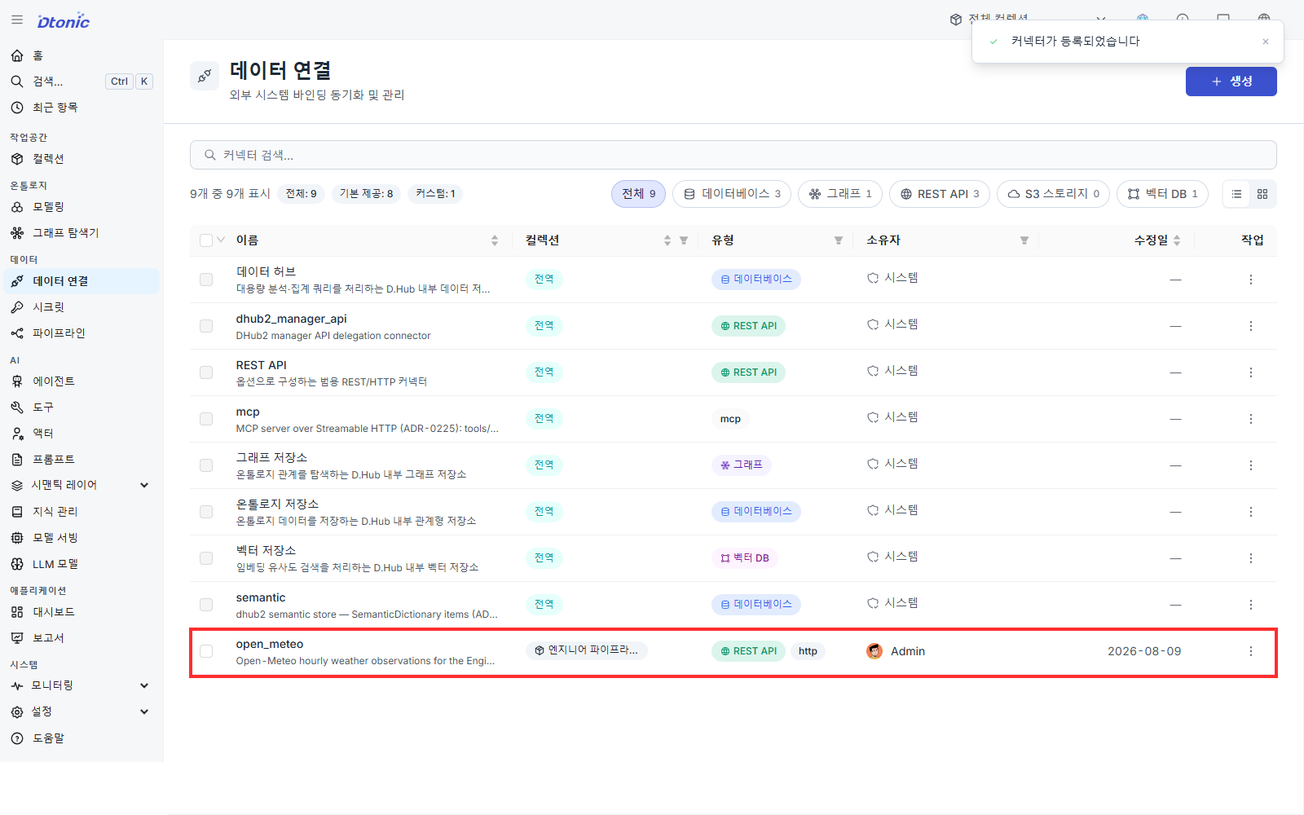Open 시크릿 page in sidebar
1304x815 pixels.
(x=80, y=307)
